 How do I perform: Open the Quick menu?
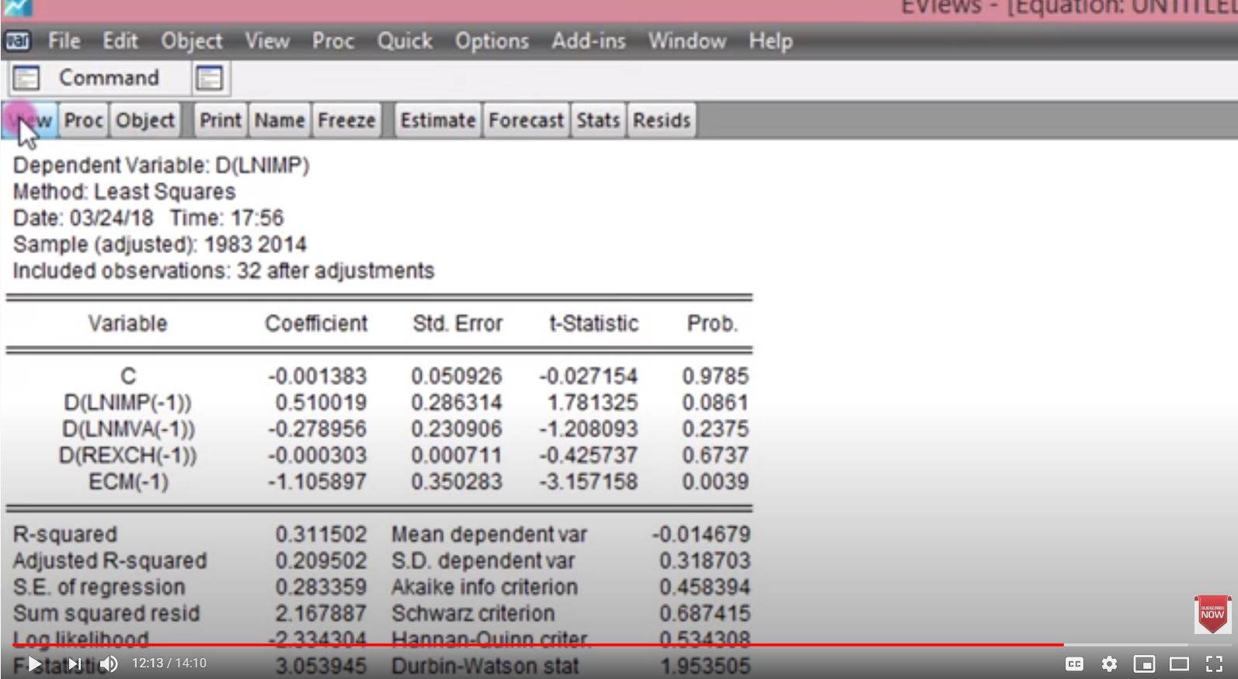[404, 40]
